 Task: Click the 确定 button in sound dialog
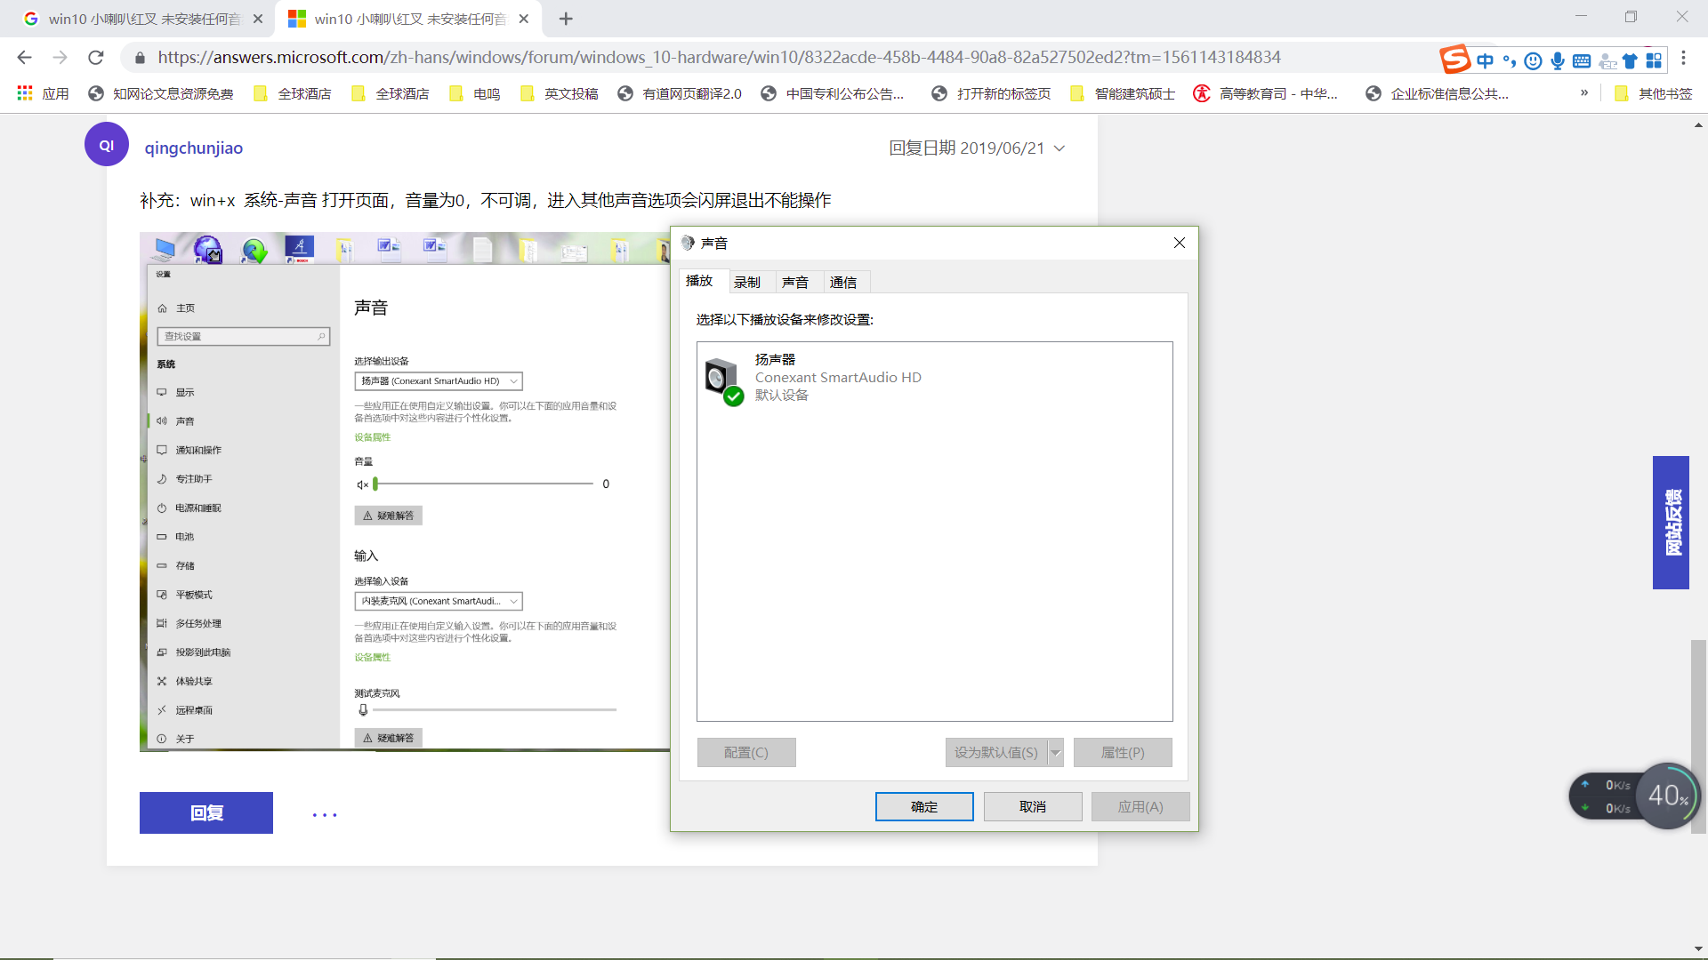pyautogui.click(x=924, y=807)
